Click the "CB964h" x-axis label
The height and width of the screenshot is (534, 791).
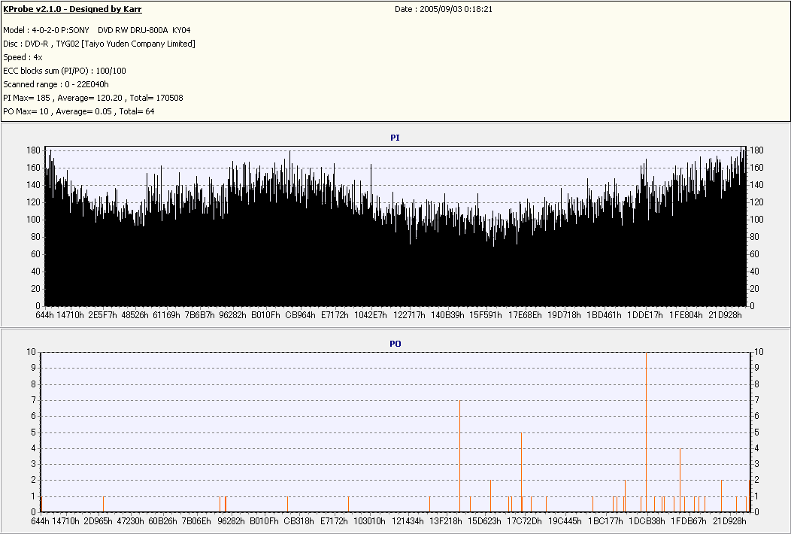pos(300,315)
